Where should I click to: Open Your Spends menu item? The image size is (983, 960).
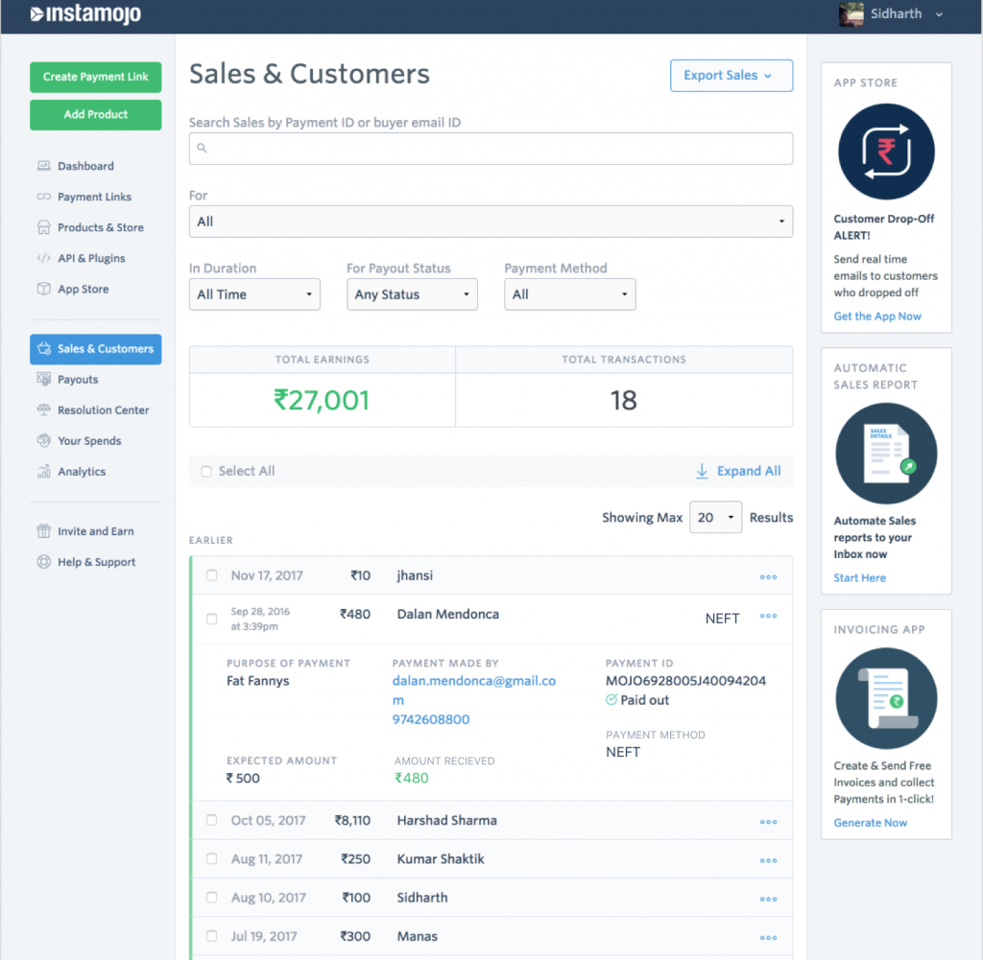point(88,440)
